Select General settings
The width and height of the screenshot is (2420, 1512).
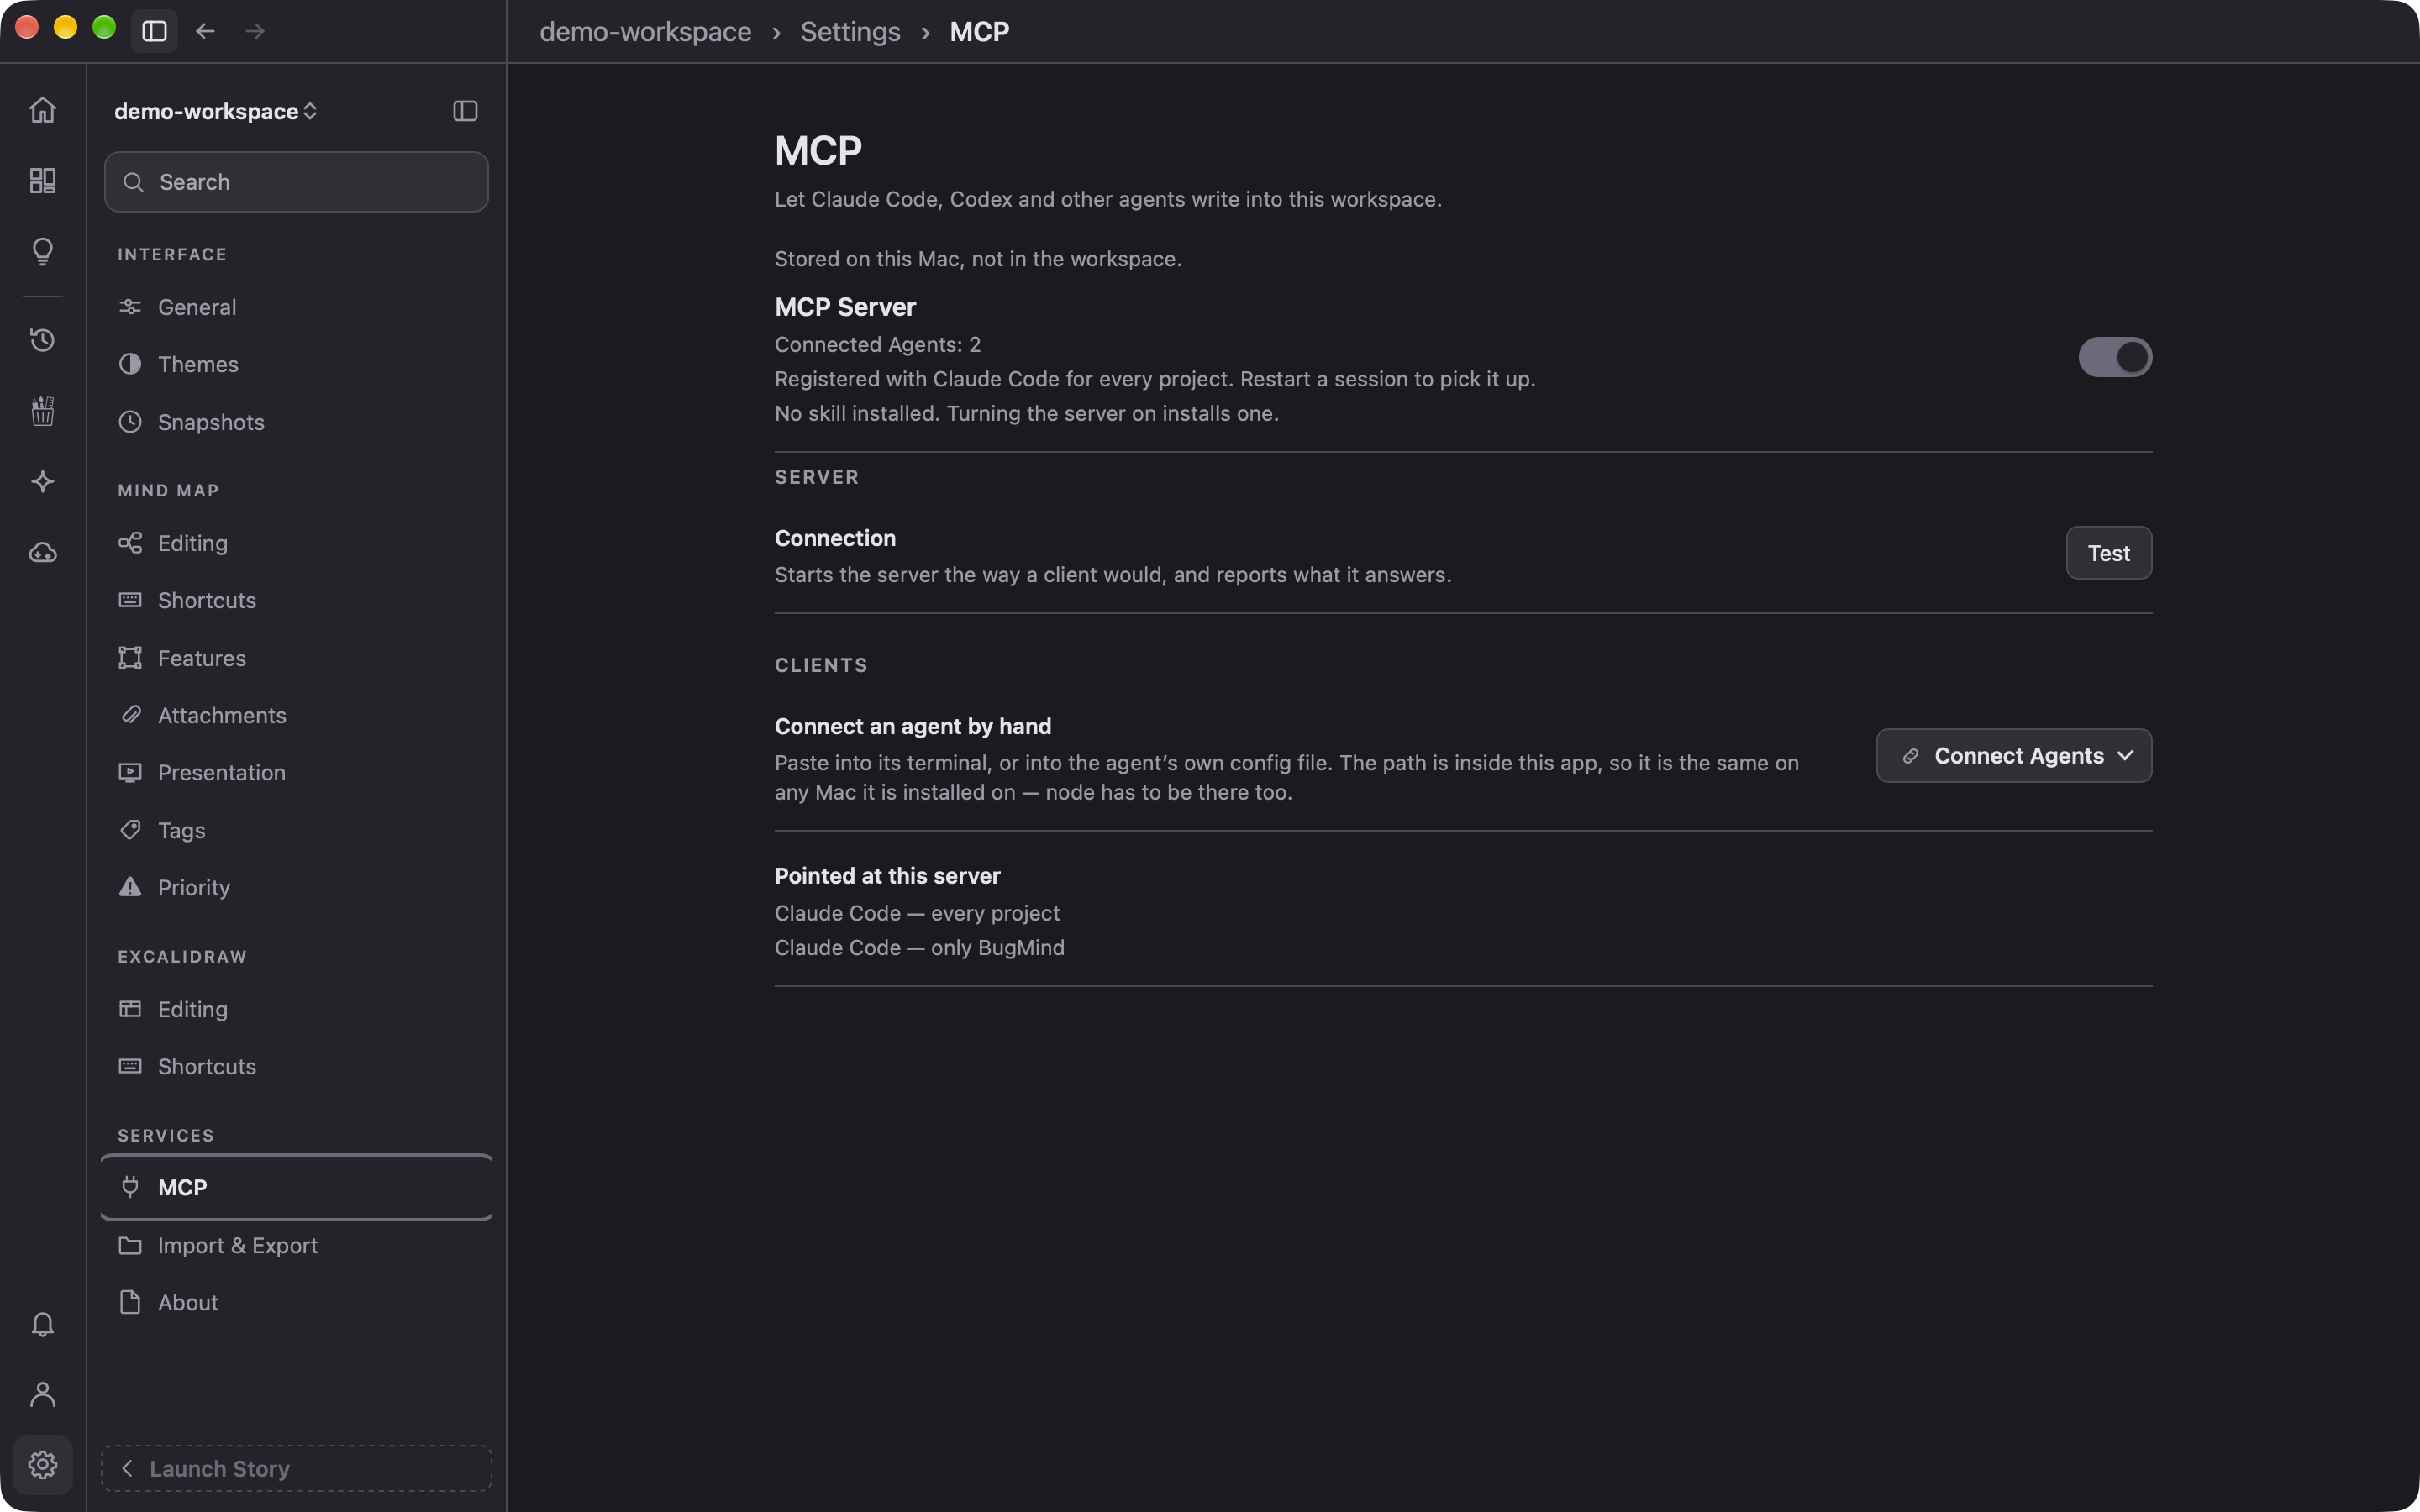tap(297, 307)
